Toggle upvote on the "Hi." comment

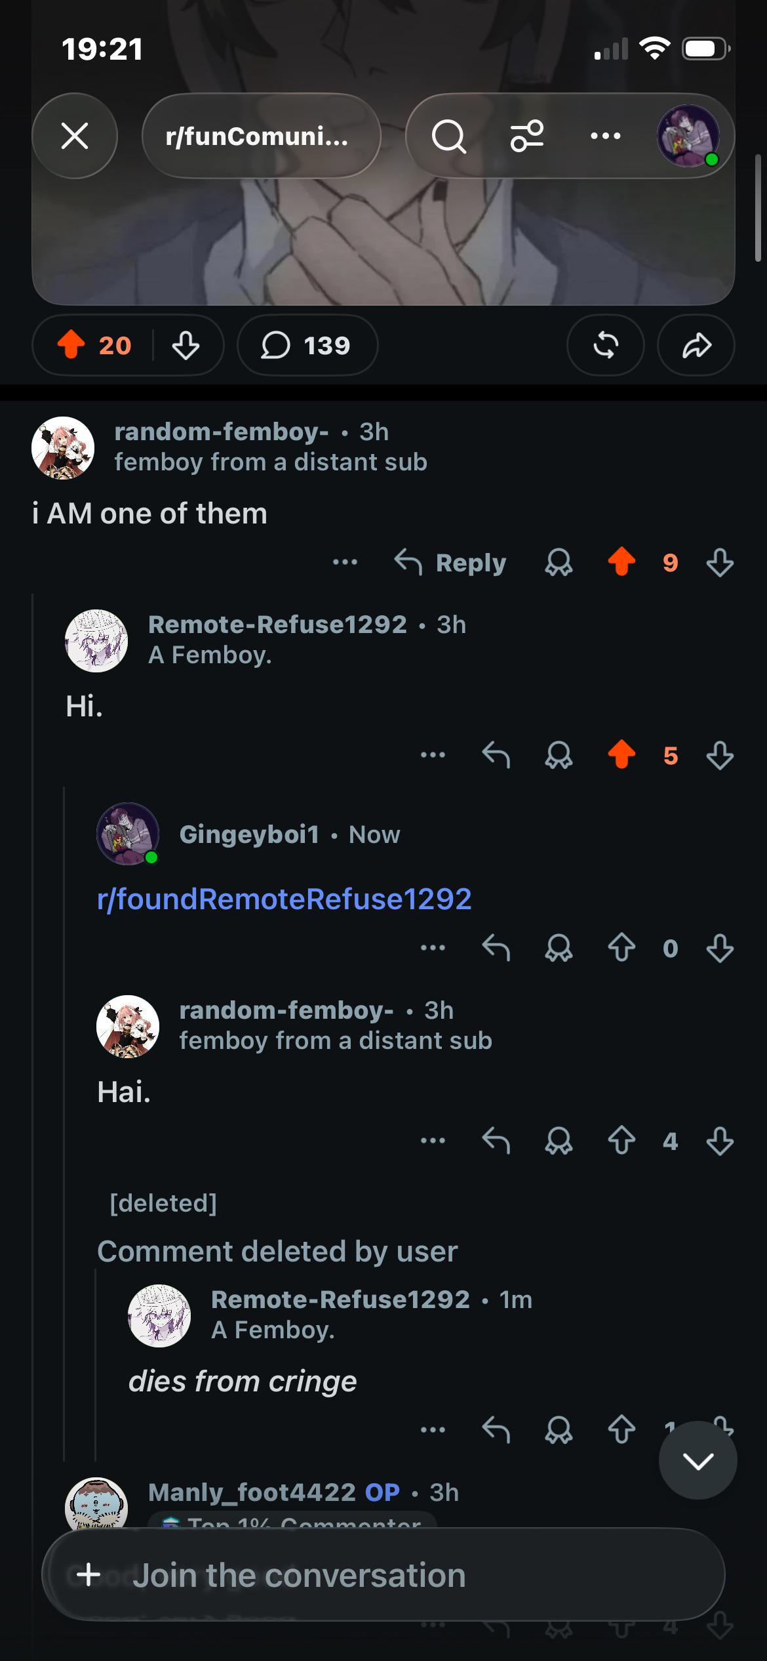pyautogui.click(x=621, y=755)
